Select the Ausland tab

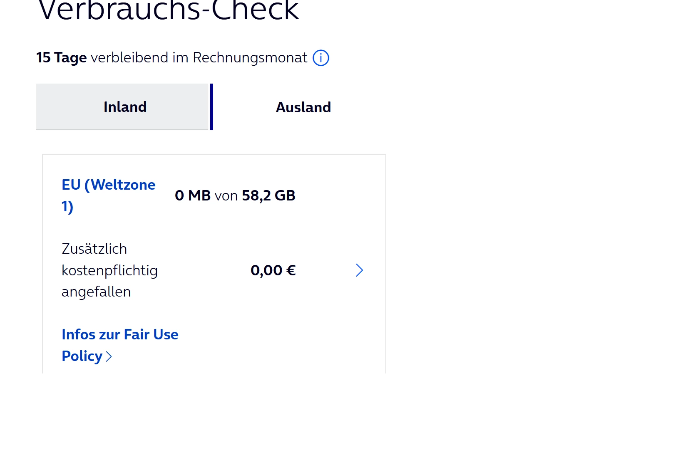(x=303, y=107)
